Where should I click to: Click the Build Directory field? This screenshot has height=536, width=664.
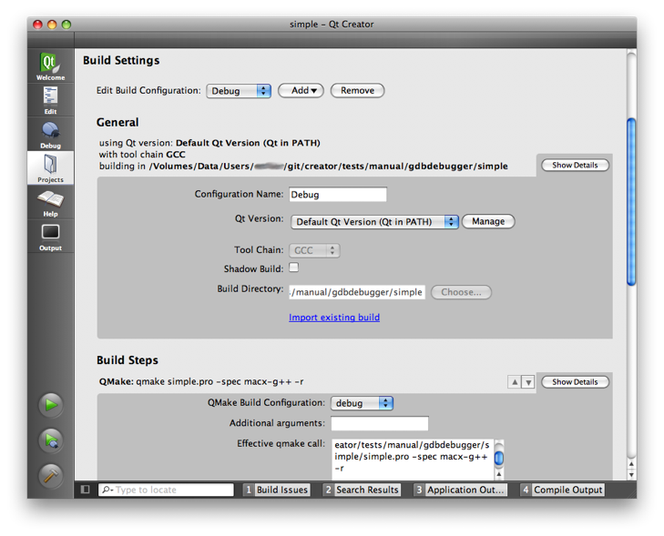tap(357, 292)
